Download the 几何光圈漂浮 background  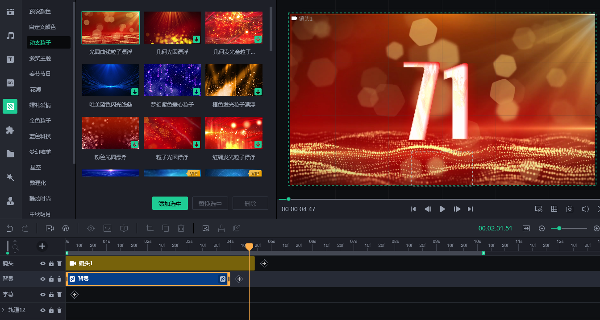click(196, 39)
